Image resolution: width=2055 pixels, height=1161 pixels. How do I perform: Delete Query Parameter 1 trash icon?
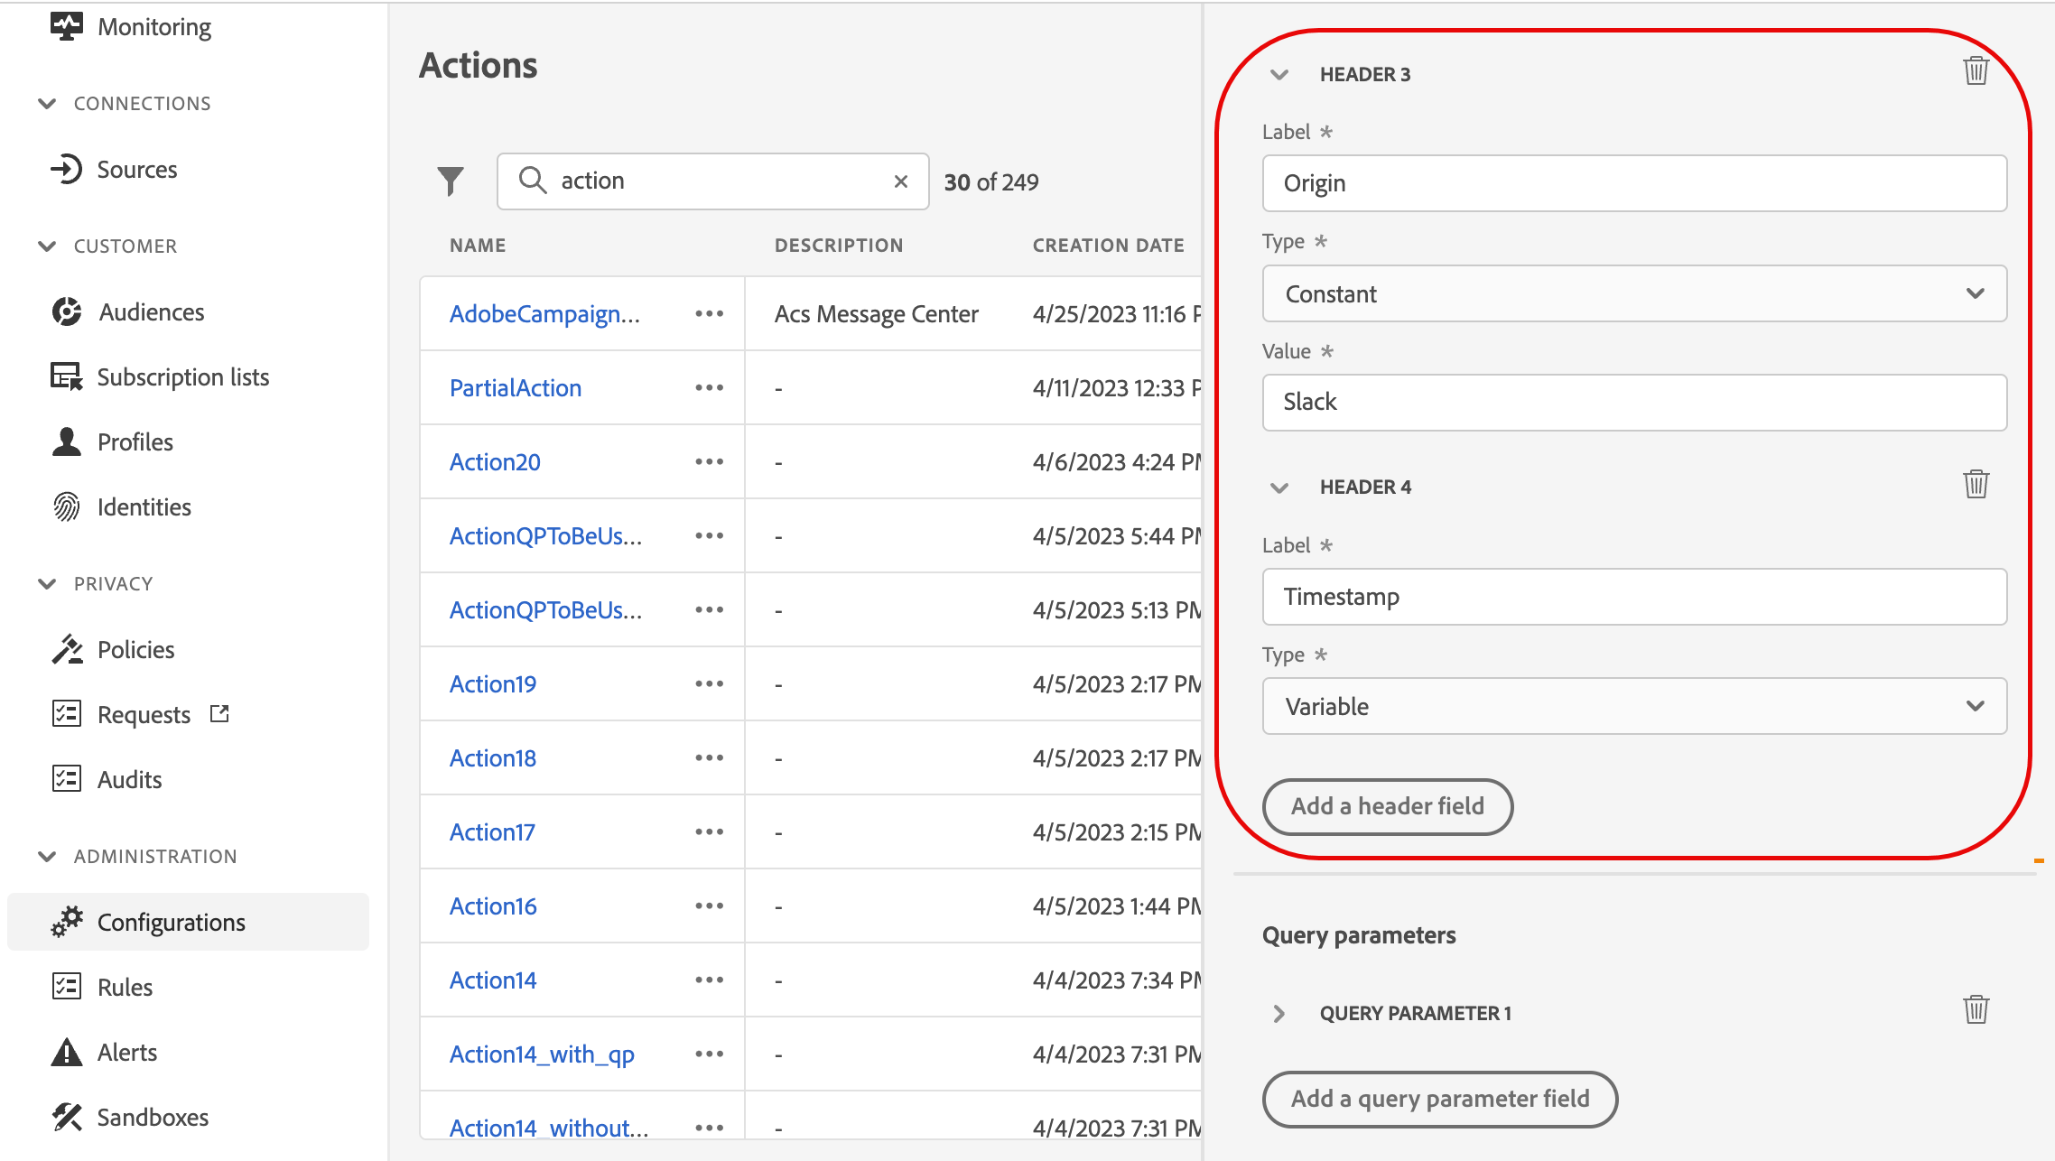(x=1976, y=1009)
